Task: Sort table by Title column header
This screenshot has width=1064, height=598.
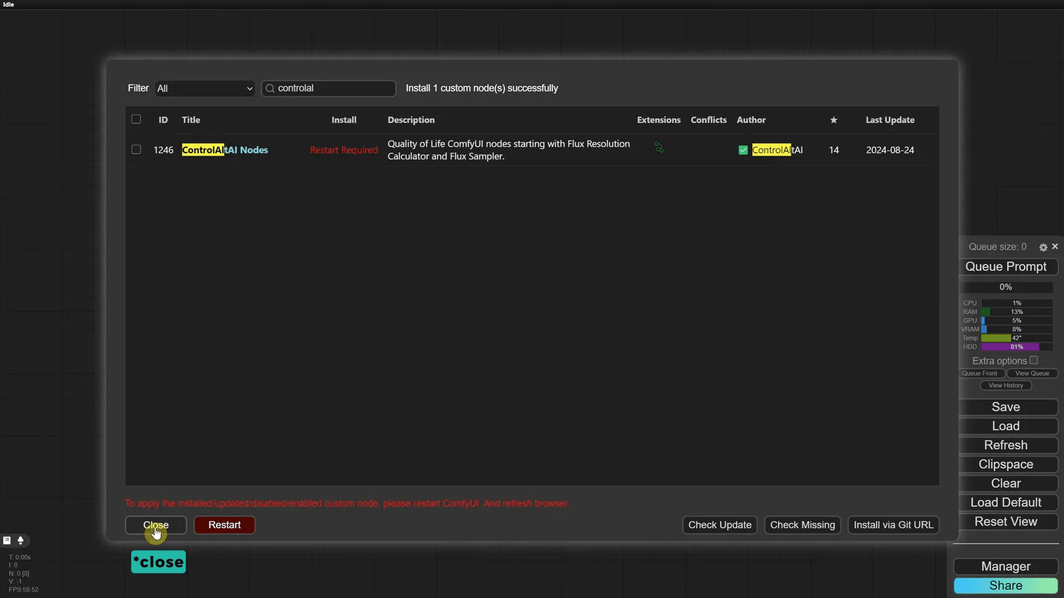Action: point(191,120)
